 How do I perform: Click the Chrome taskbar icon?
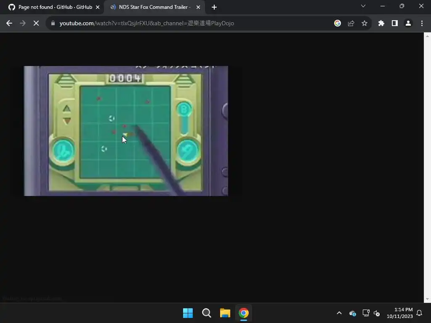244,313
